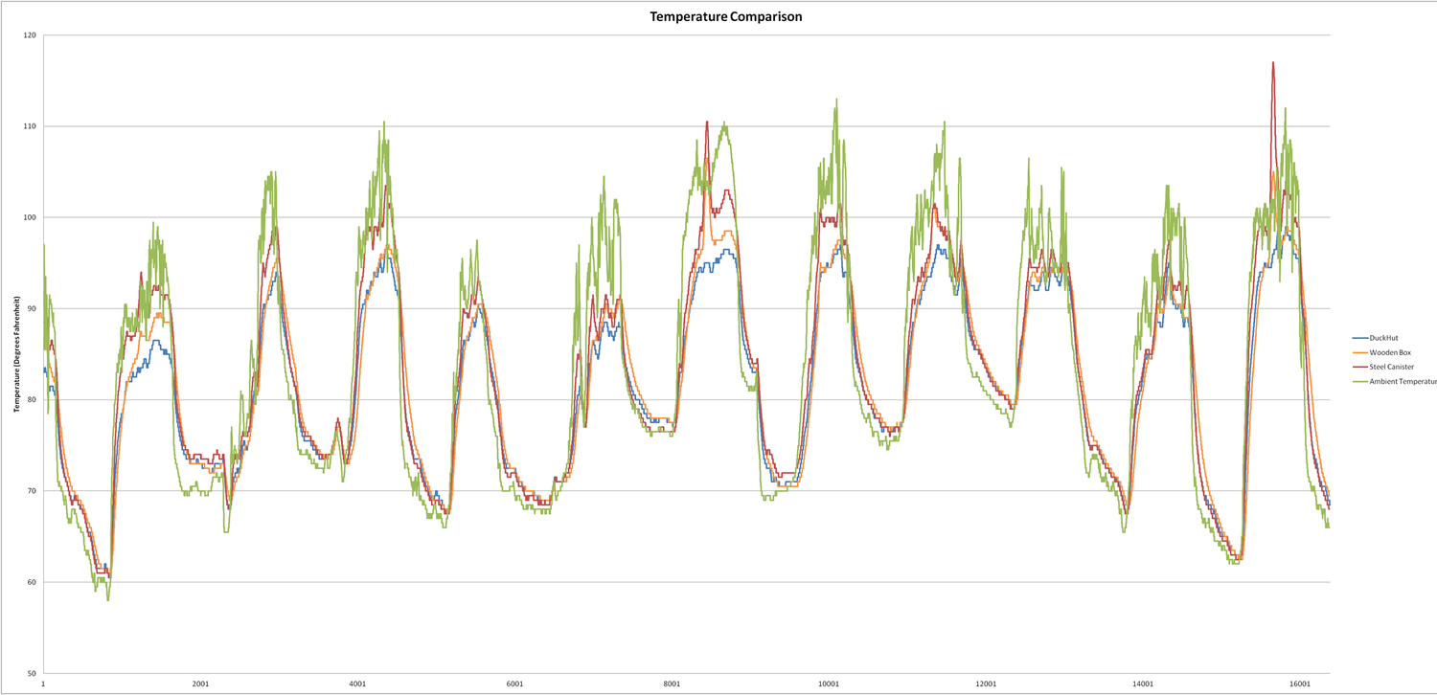Select the Wooden Box legend label
The height and width of the screenshot is (695, 1437).
pyautogui.click(x=1391, y=352)
